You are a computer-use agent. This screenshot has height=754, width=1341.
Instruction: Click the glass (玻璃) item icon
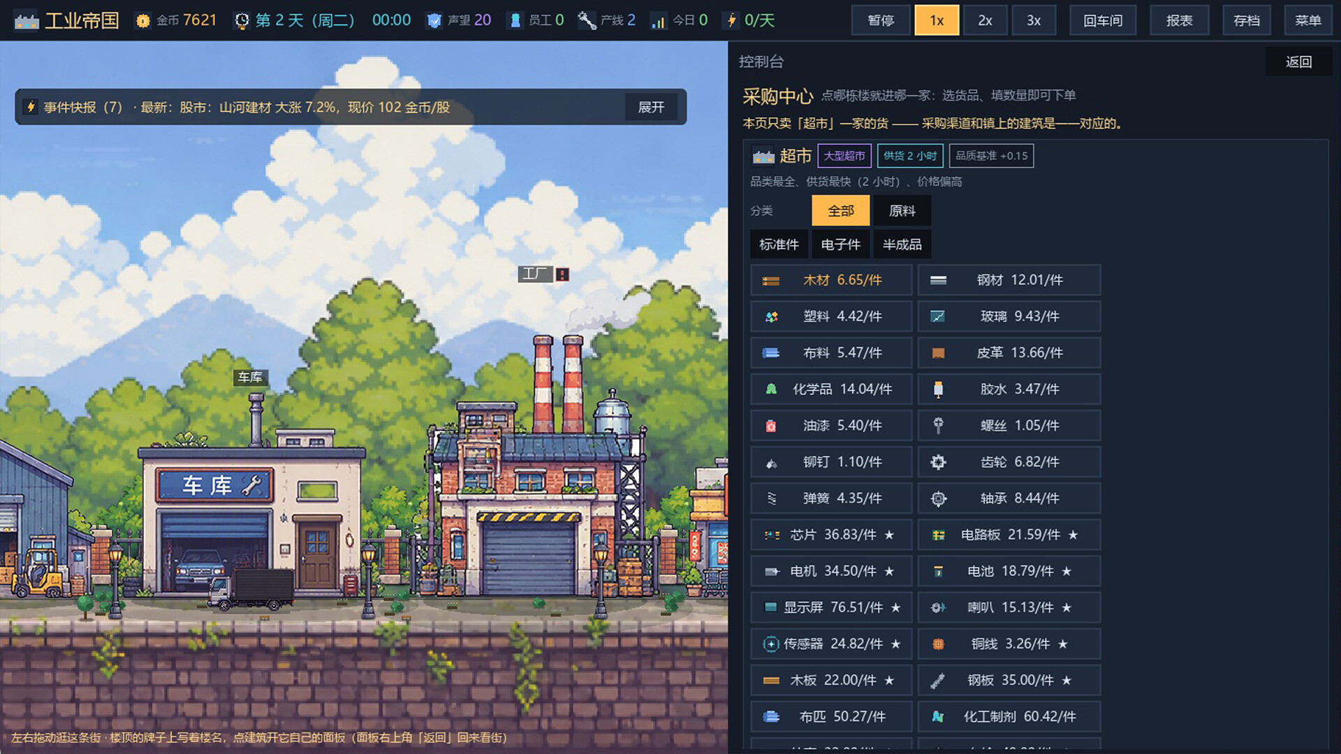click(x=938, y=317)
